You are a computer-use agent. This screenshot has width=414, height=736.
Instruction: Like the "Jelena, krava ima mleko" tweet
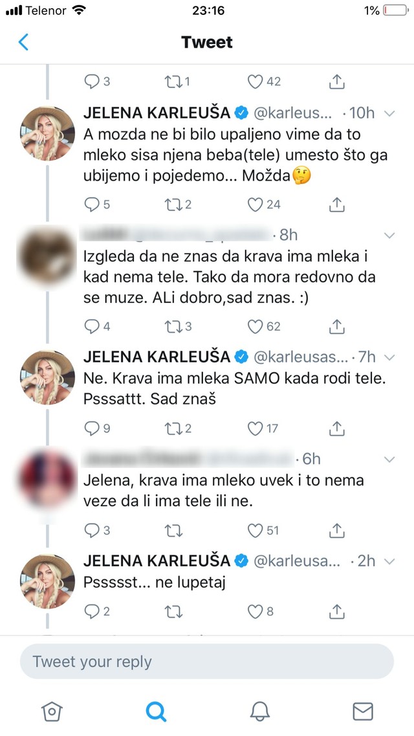point(256,530)
